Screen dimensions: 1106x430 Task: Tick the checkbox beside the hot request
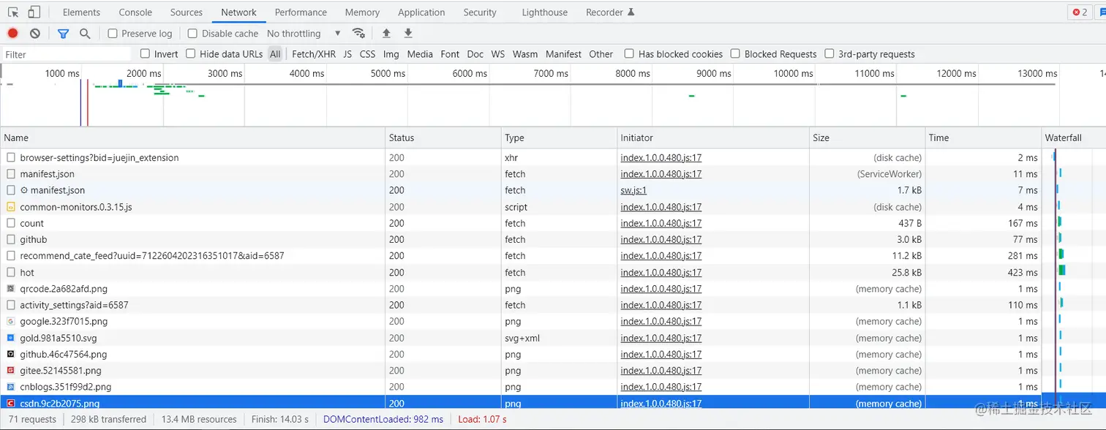click(x=10, y=272)
